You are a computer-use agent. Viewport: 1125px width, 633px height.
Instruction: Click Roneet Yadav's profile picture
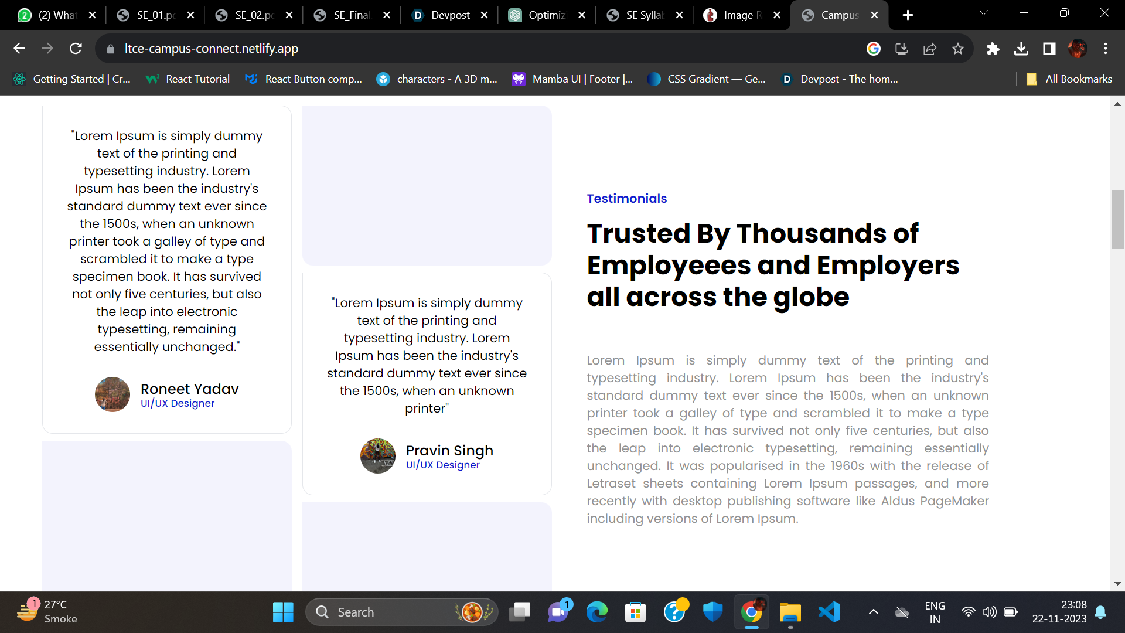point(112,394)
